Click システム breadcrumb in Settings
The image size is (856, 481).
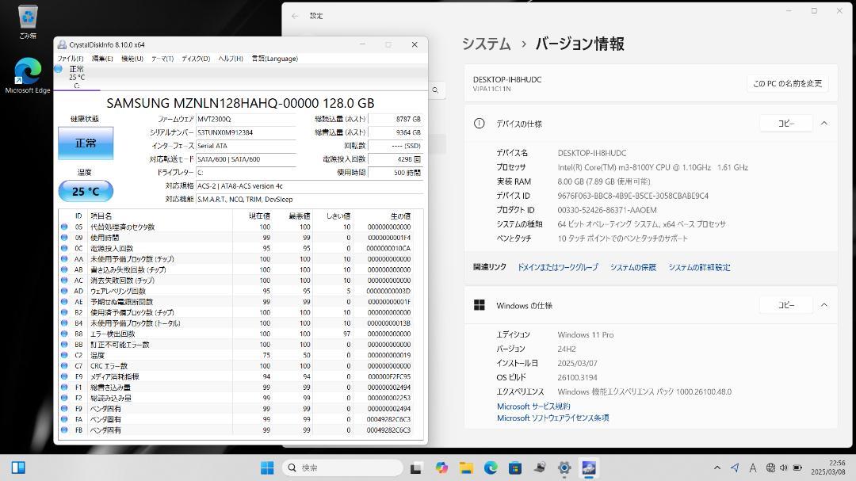[x=487, y=44]
